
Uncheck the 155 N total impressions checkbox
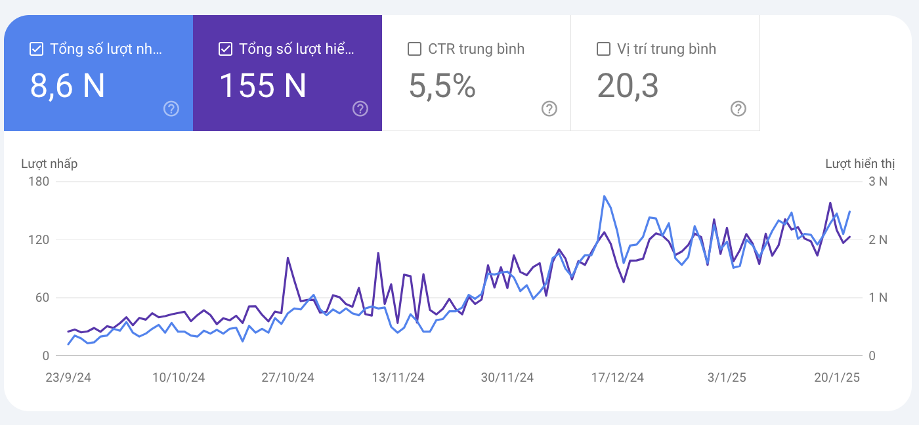pos(226,49)
